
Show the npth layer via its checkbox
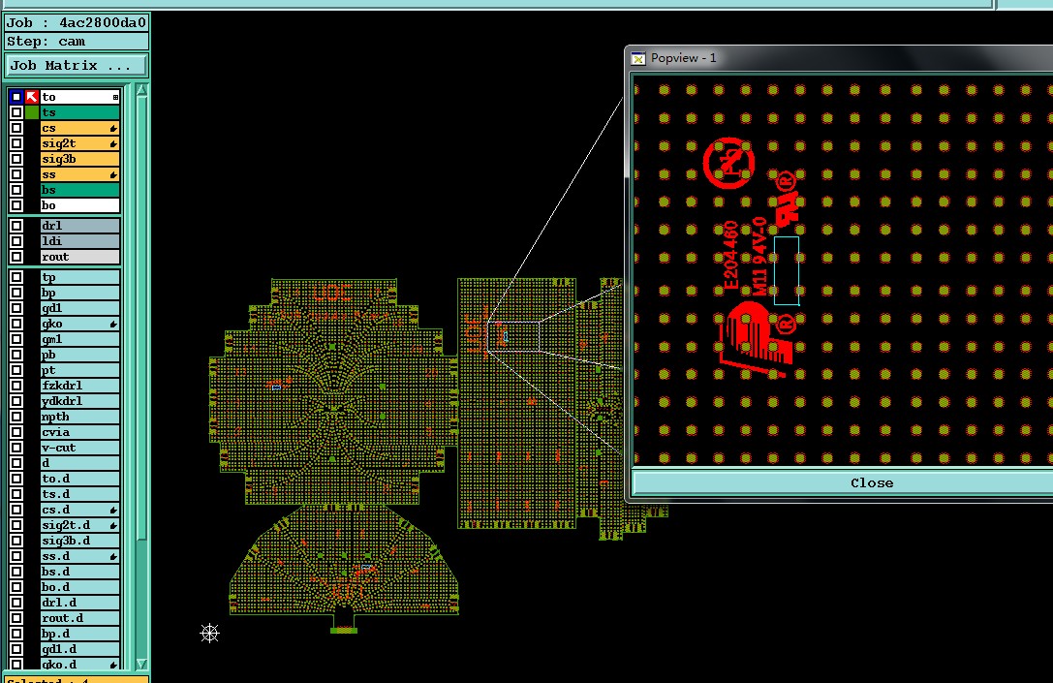(16, 417)
